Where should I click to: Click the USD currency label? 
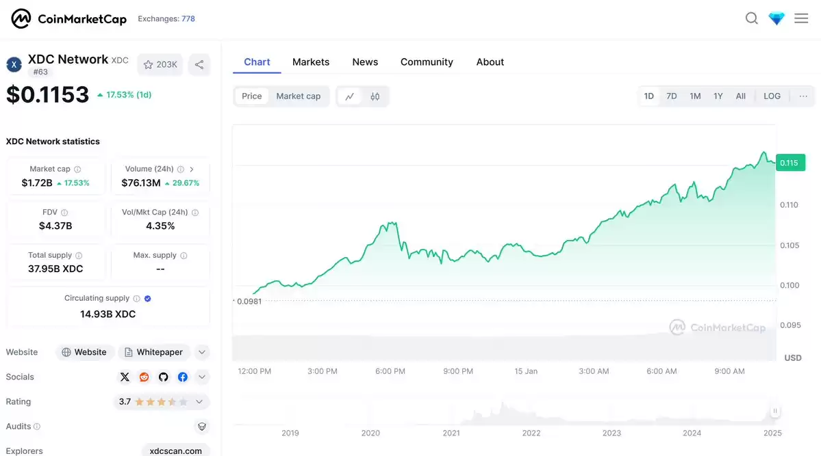[793, 358]
